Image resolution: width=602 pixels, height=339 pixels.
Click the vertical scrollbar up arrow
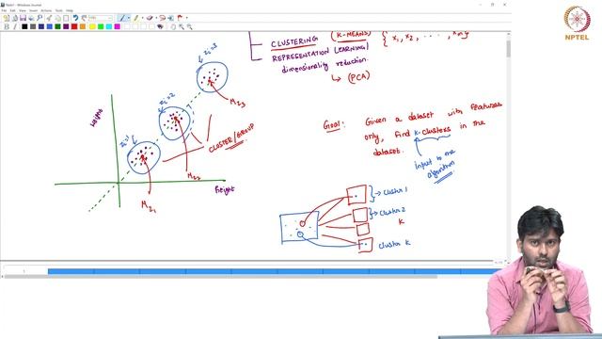pos(508,35)
